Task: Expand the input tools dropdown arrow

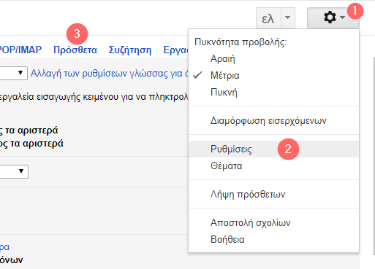Action: click(x=288, y=17)
